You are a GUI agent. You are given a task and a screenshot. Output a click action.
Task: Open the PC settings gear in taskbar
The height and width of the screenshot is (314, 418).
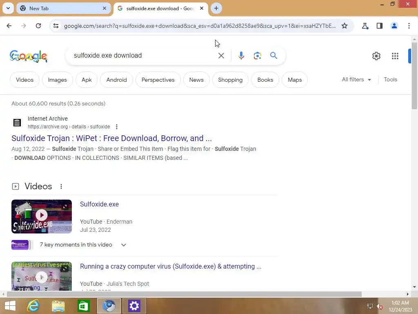click(134, 306)
